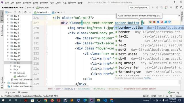Choose text-white completion suggestion
Image resolution: width=184 pixels, height=103 pixels.
point(149,54)
